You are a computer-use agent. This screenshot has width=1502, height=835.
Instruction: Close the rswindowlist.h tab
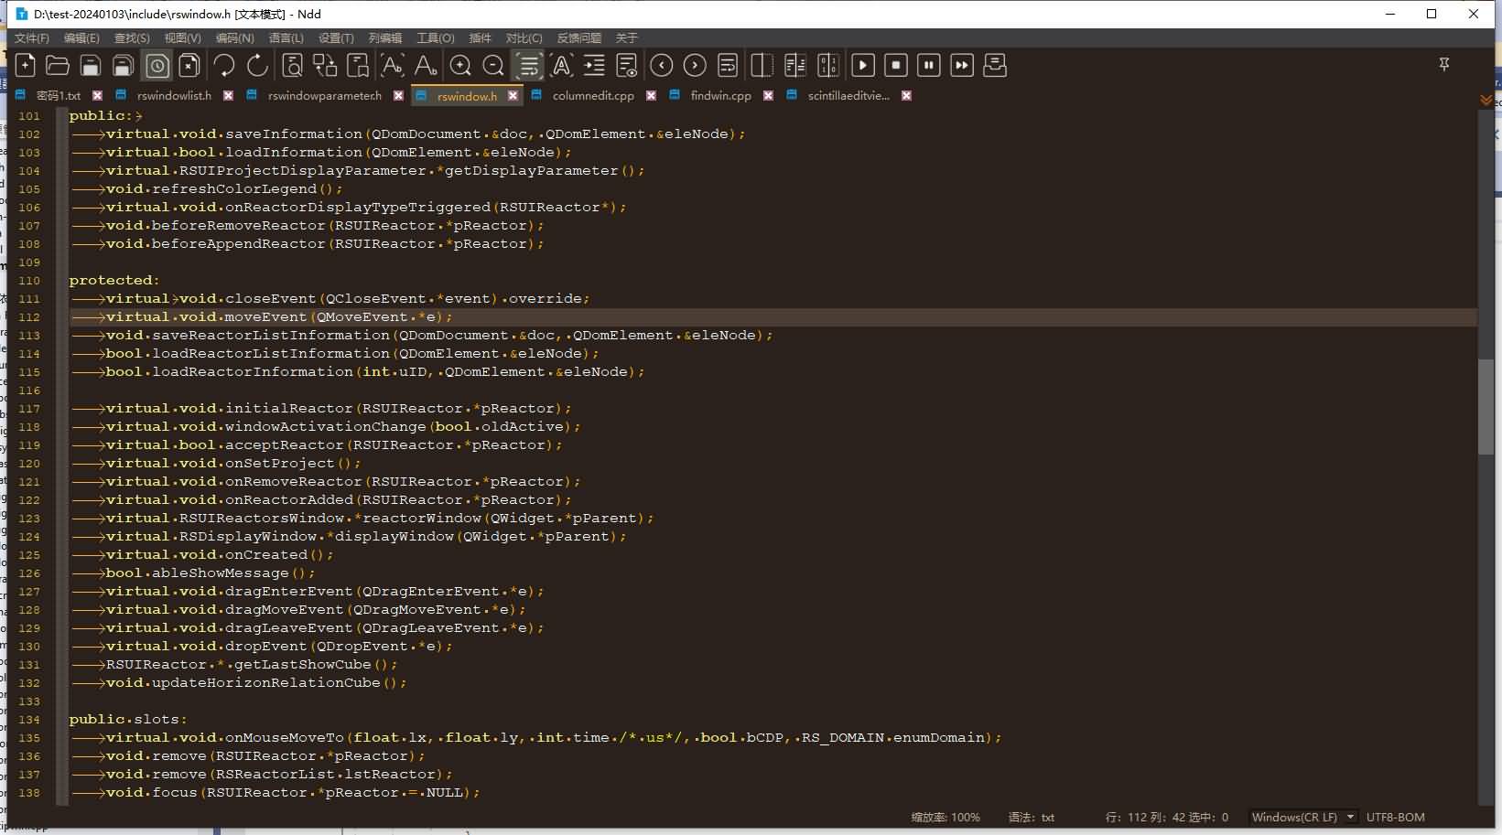tap(228, 95)
